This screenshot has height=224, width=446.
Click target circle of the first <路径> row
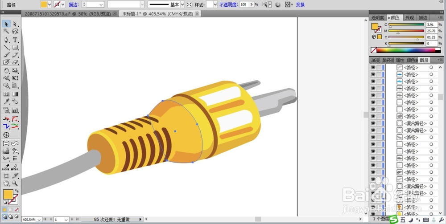(x=431, y=68)
